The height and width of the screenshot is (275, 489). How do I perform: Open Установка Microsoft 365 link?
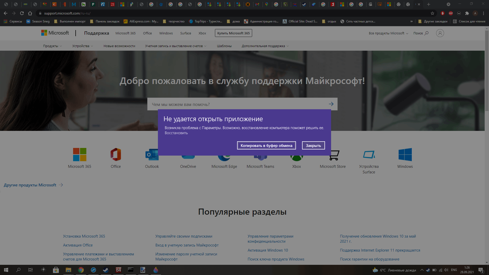(x=84, y=236)
